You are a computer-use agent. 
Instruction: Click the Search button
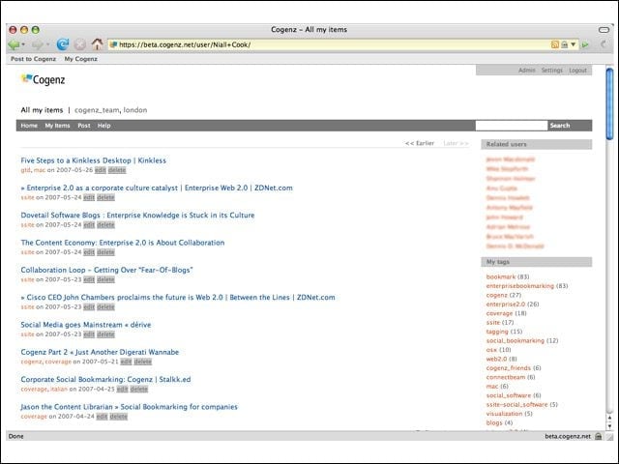[x=560, y=126]
